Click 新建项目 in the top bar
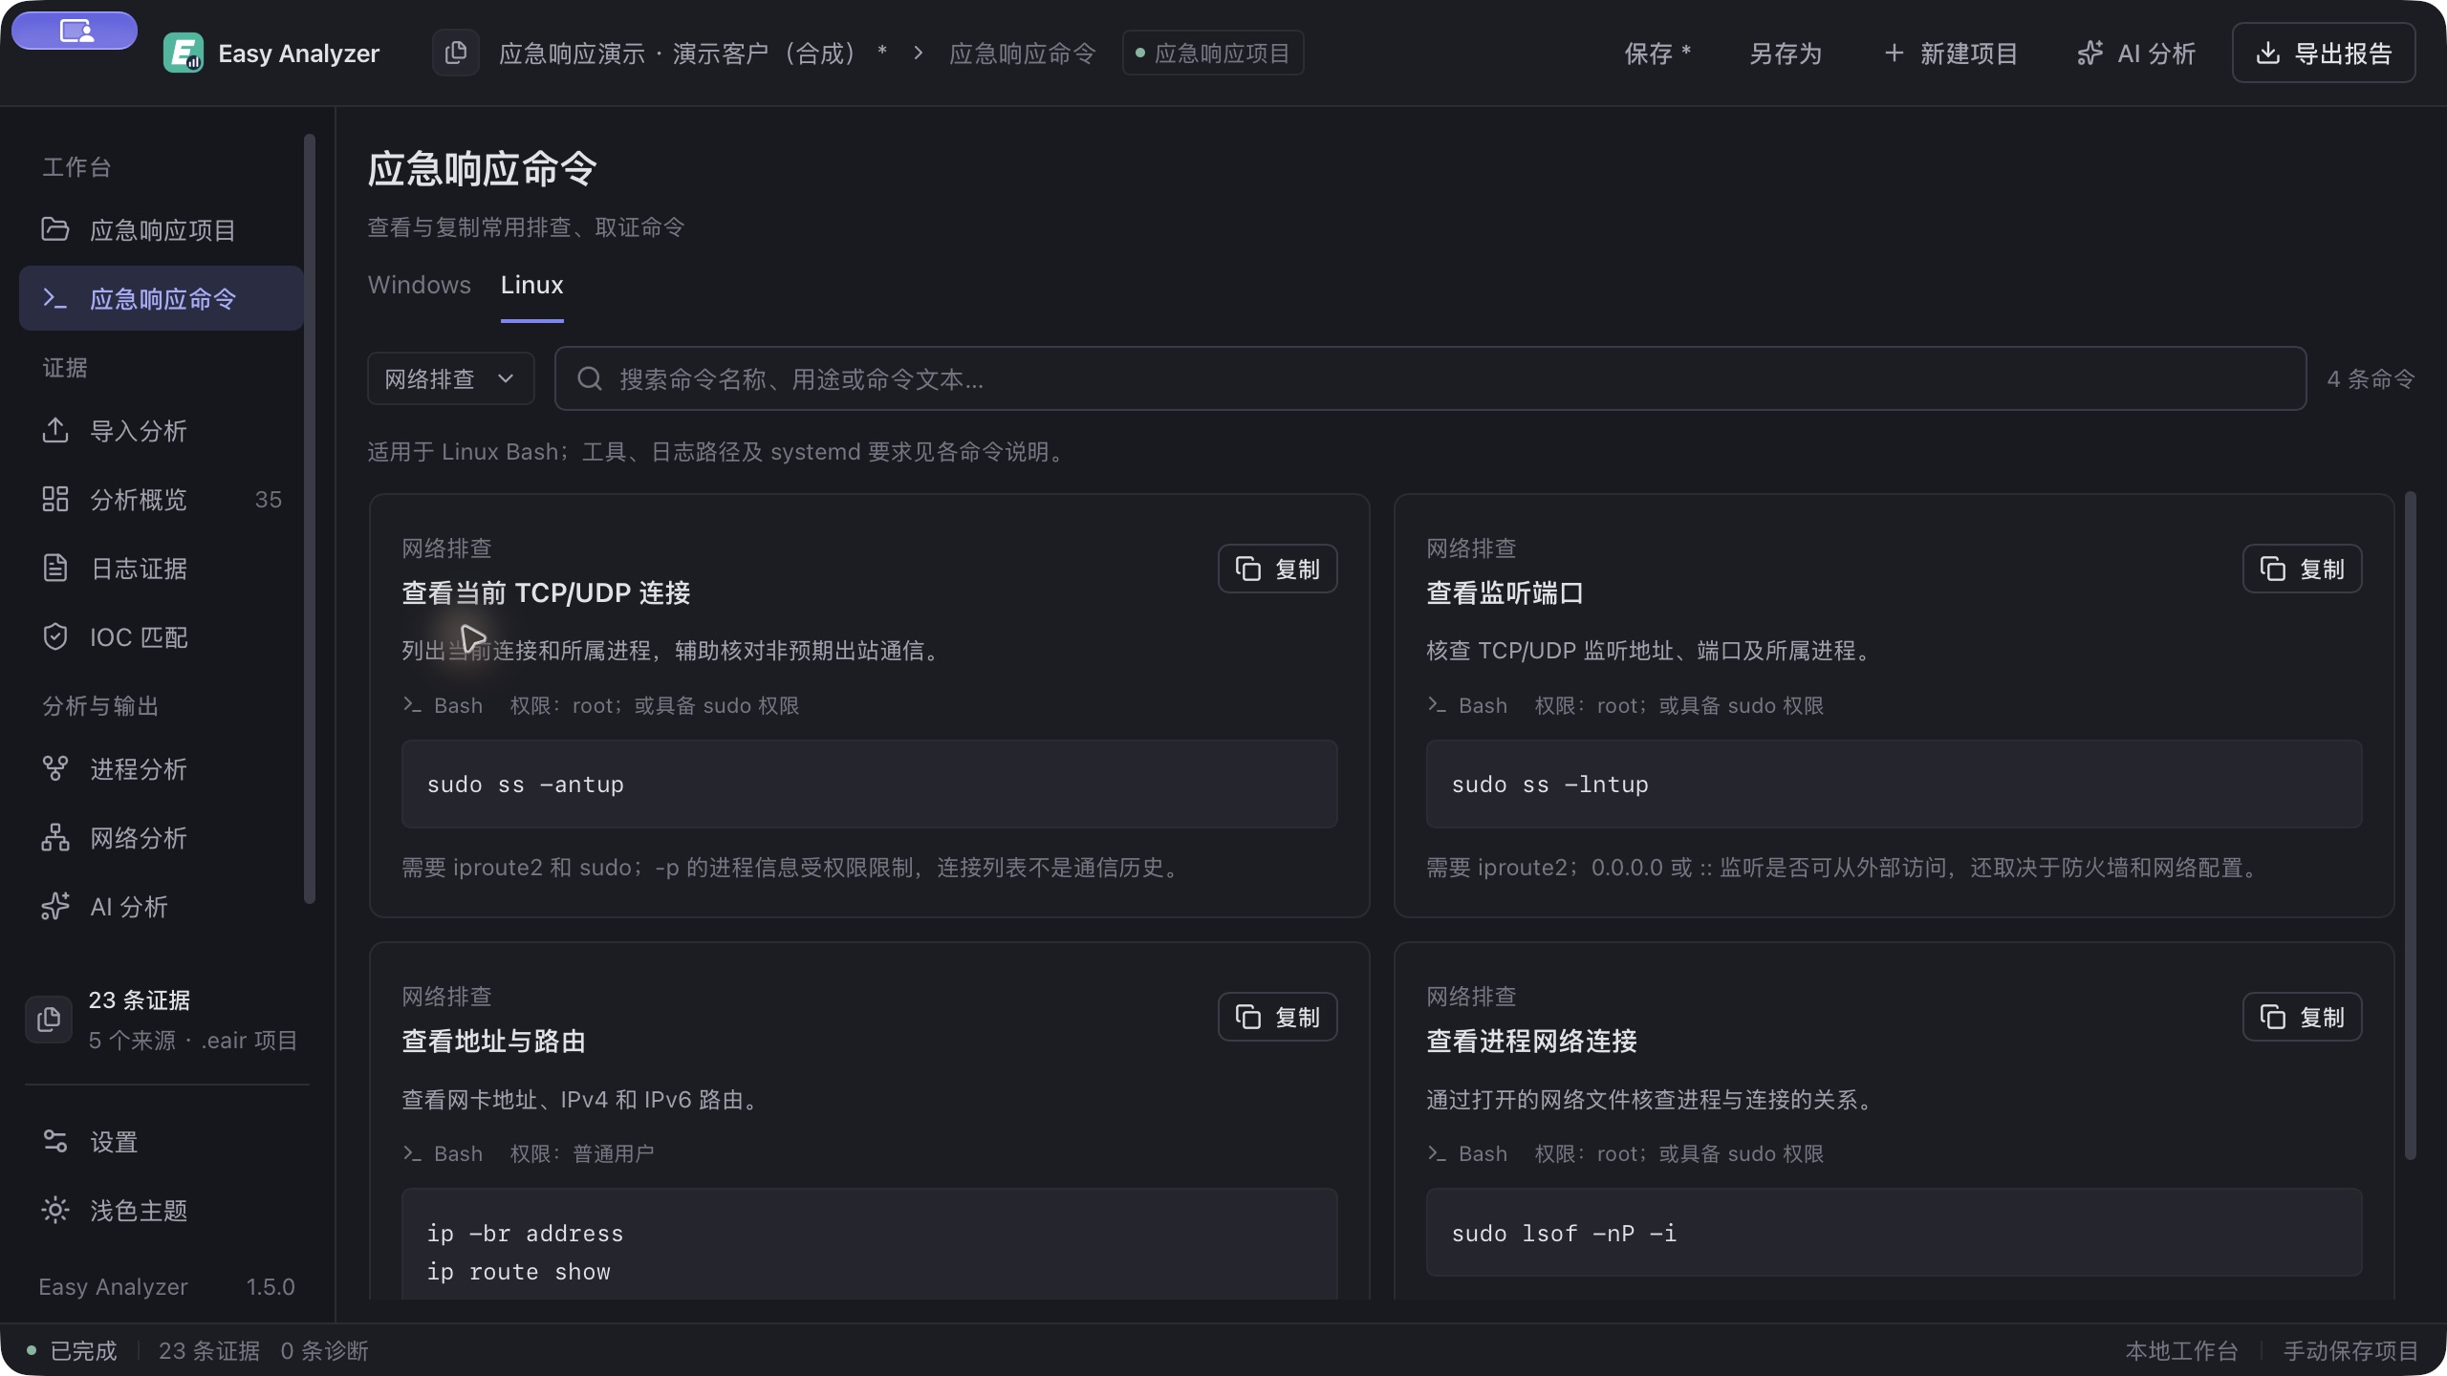The width and height of the screenshot is (2447, 1376). pyautogui.click(x=1951, y=54)
